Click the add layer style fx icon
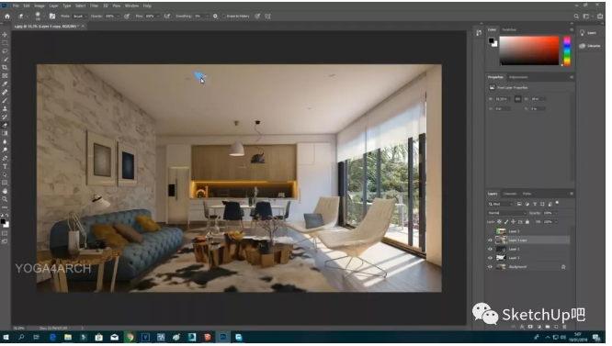The image size is (612, 346). [x=522, y=327]
